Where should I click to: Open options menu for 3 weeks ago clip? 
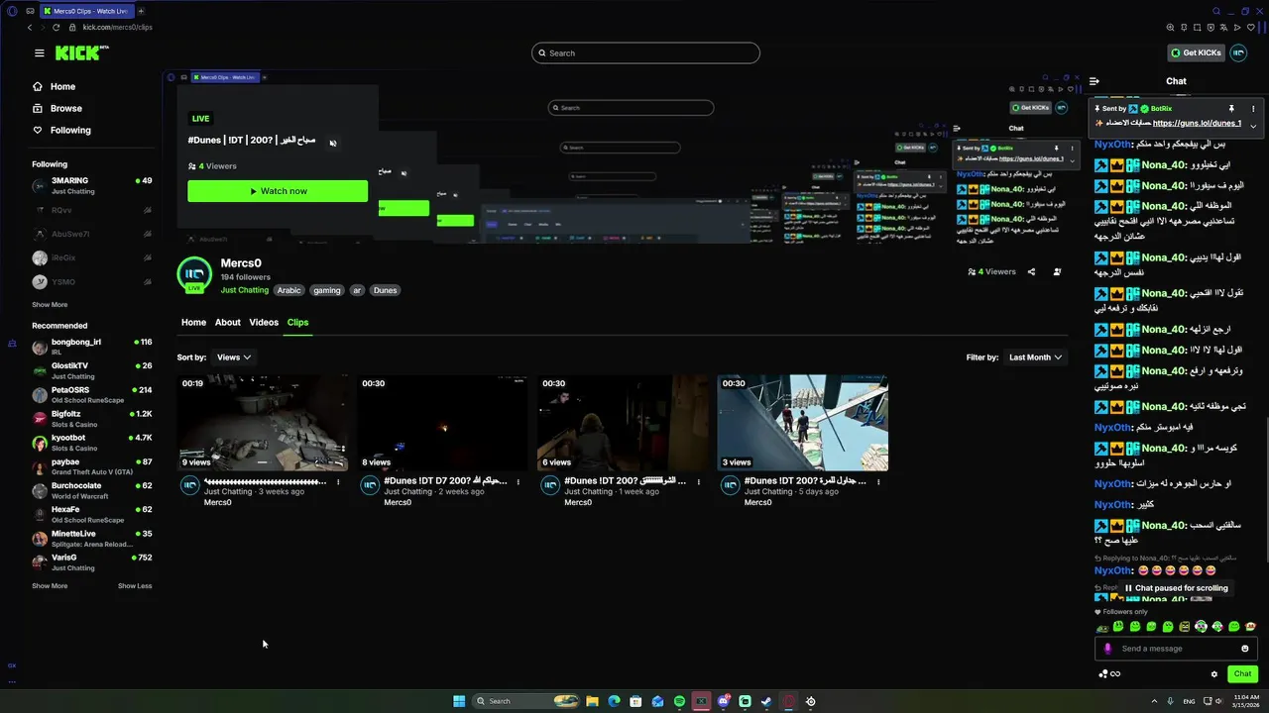coord(338,482)
